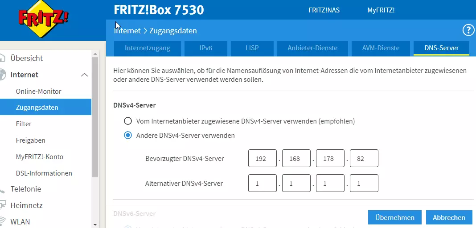The height and width of the screenshot is (228, 476).
Task: Go to Freigaben page
Action: tap(30, 140)
